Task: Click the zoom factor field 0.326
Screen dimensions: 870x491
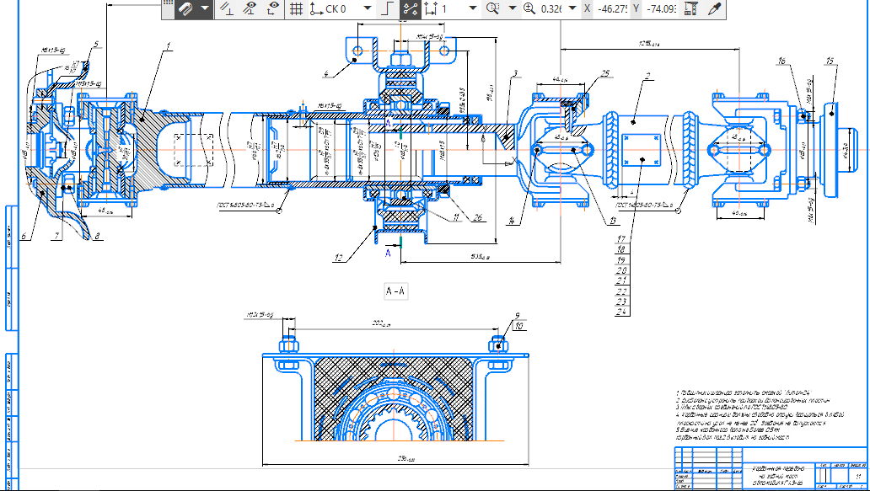Action: [550, 9]
